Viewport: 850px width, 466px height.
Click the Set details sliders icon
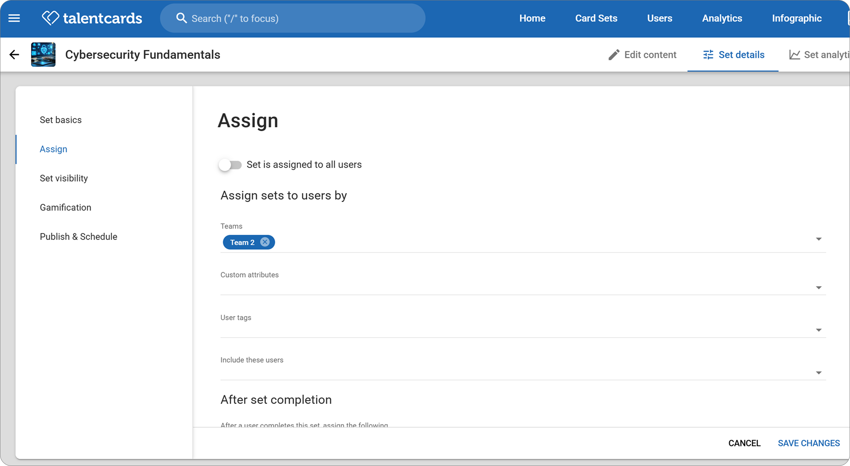pyautogui.click(x=708, y=55)
